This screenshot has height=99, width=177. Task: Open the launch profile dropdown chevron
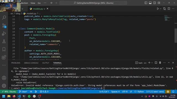pyautogui.click(x=152, y=63)
